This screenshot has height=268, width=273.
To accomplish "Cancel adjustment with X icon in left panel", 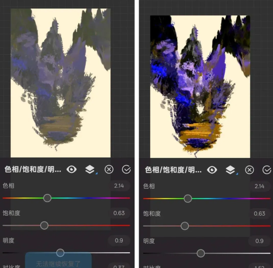I will coord(109,170).
